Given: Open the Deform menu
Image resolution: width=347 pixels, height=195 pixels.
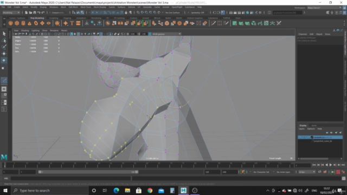Looking at the screenshot, I should coord(131,7).
